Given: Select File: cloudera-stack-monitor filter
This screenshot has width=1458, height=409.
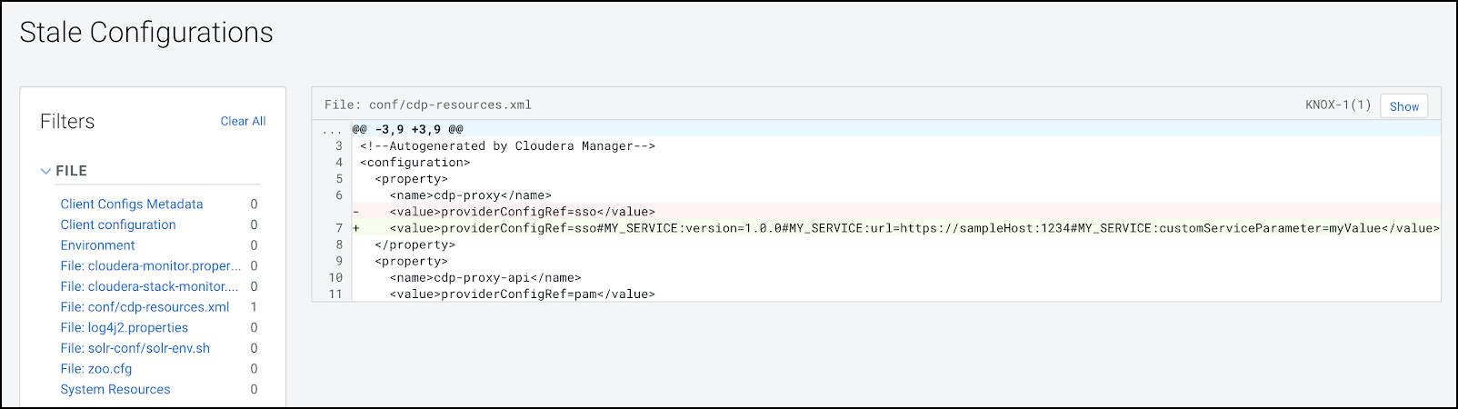Looking at the screenshot, I should (x=149, y=286).
